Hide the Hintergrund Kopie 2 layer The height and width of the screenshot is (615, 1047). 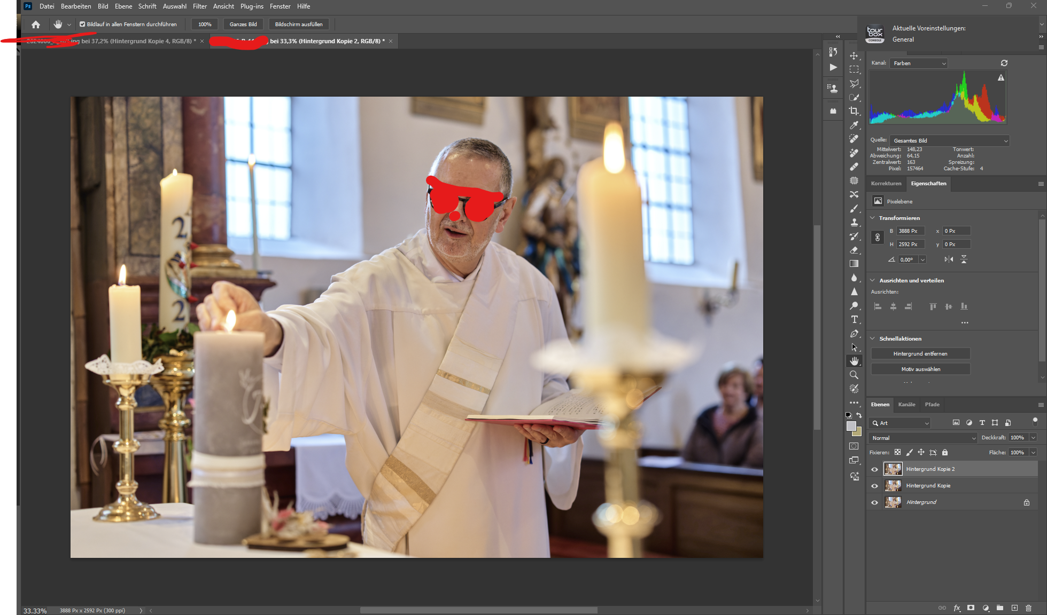(875, 469)
